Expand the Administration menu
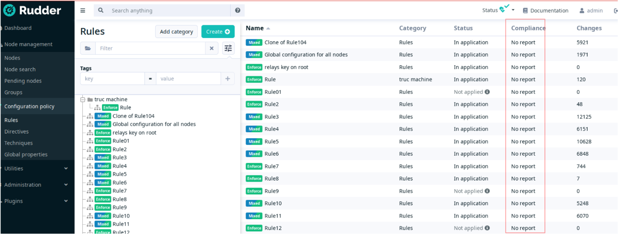The width and height of the screenshot is (625, 238). pyautogui.click(x=66, y=185)
